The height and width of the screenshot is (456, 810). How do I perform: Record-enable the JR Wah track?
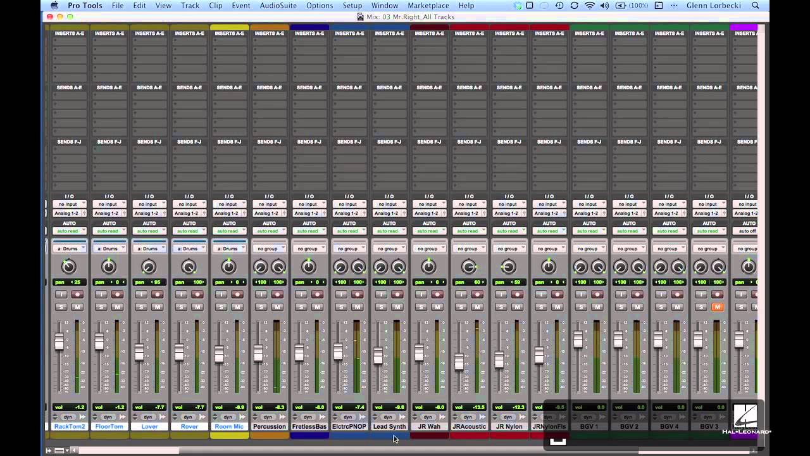tap(437, 294)
